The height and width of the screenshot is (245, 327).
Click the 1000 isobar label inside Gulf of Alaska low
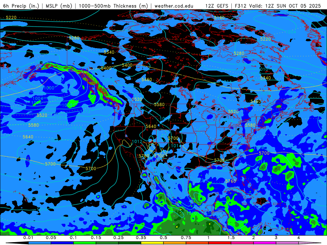pos(49,88)
